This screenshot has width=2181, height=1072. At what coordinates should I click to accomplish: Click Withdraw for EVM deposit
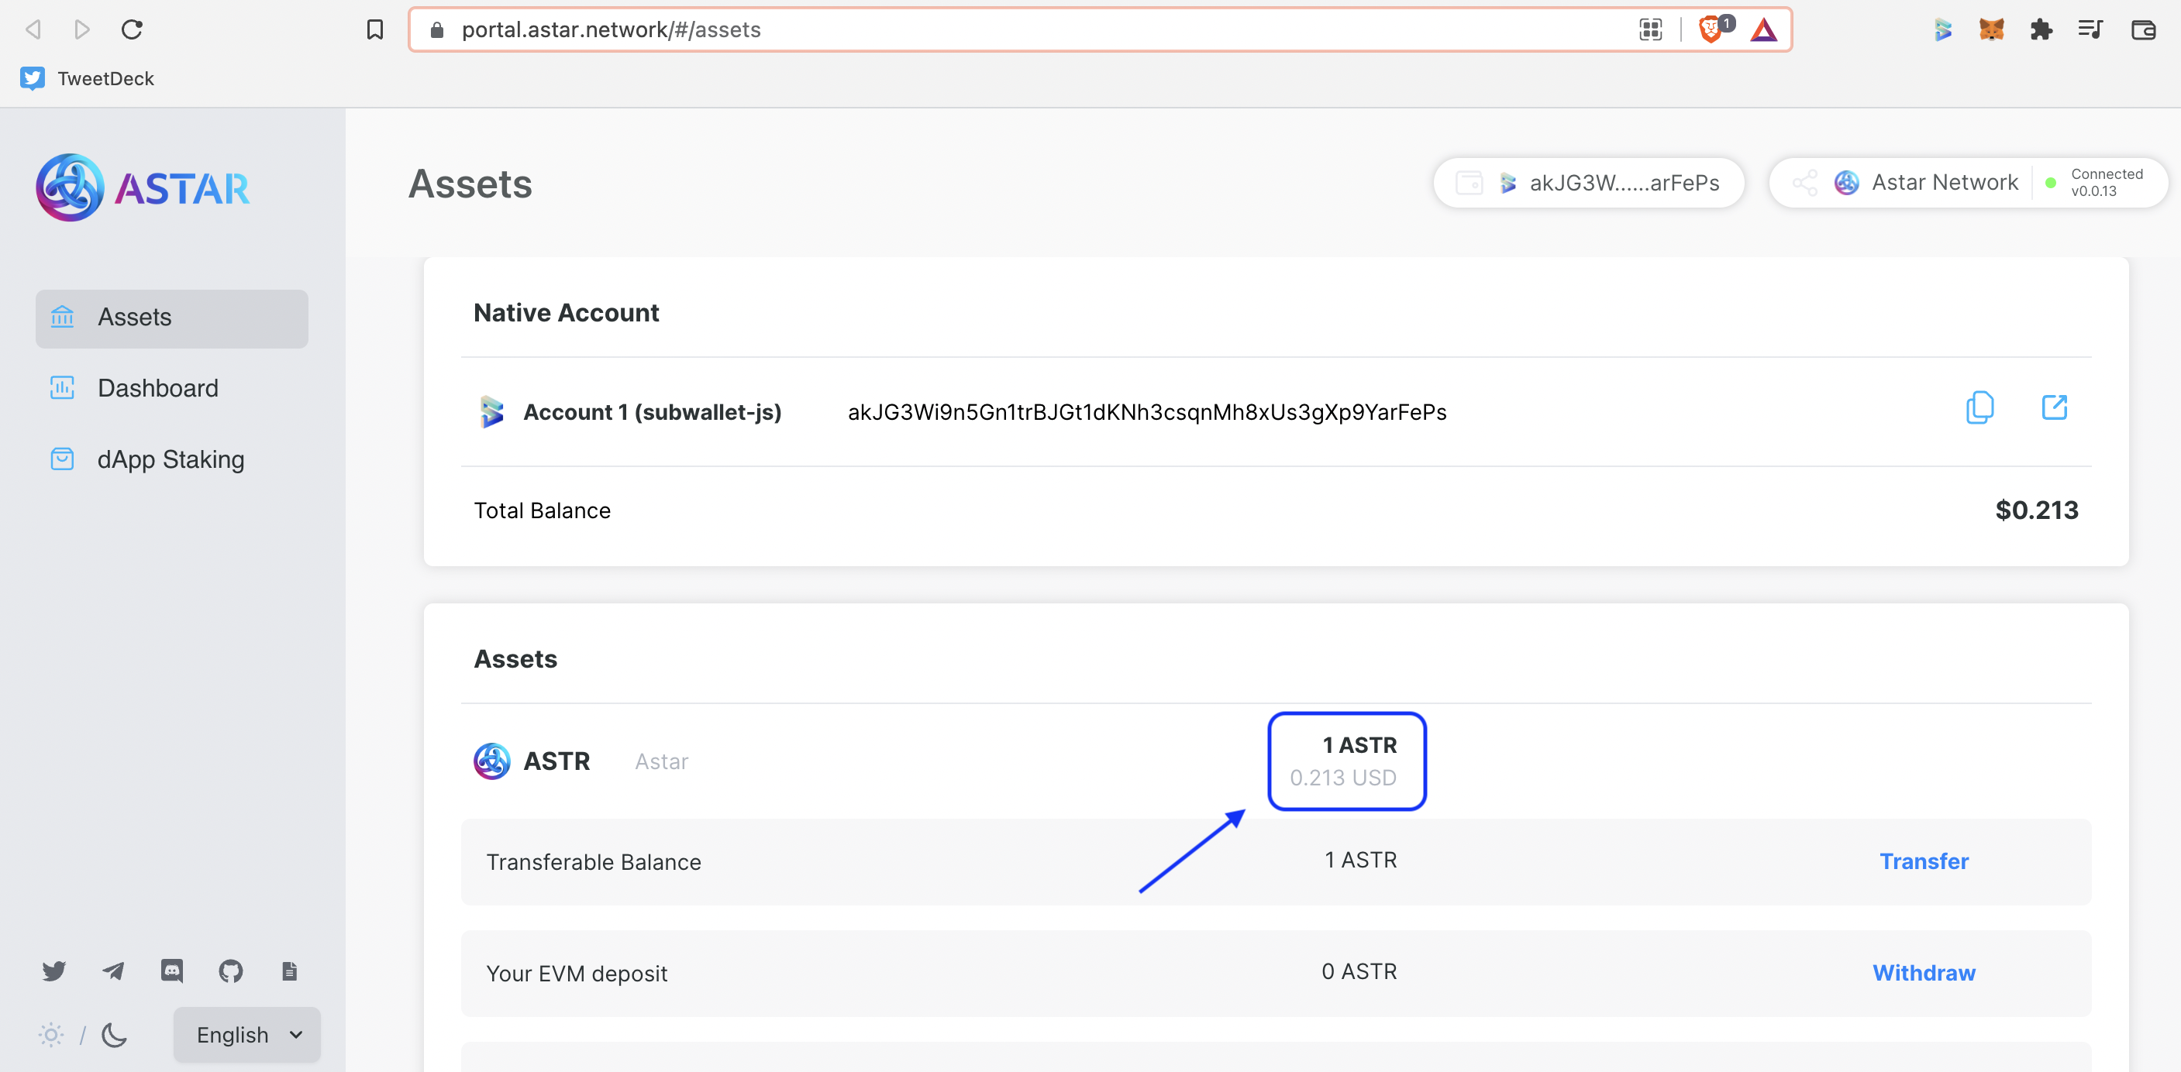[1924, 973]
